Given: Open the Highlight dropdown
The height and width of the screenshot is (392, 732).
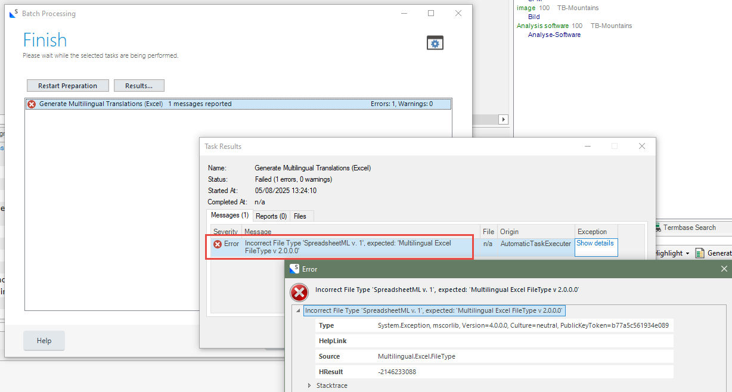Looking at the screenshot, I should (x=687, y=253).
